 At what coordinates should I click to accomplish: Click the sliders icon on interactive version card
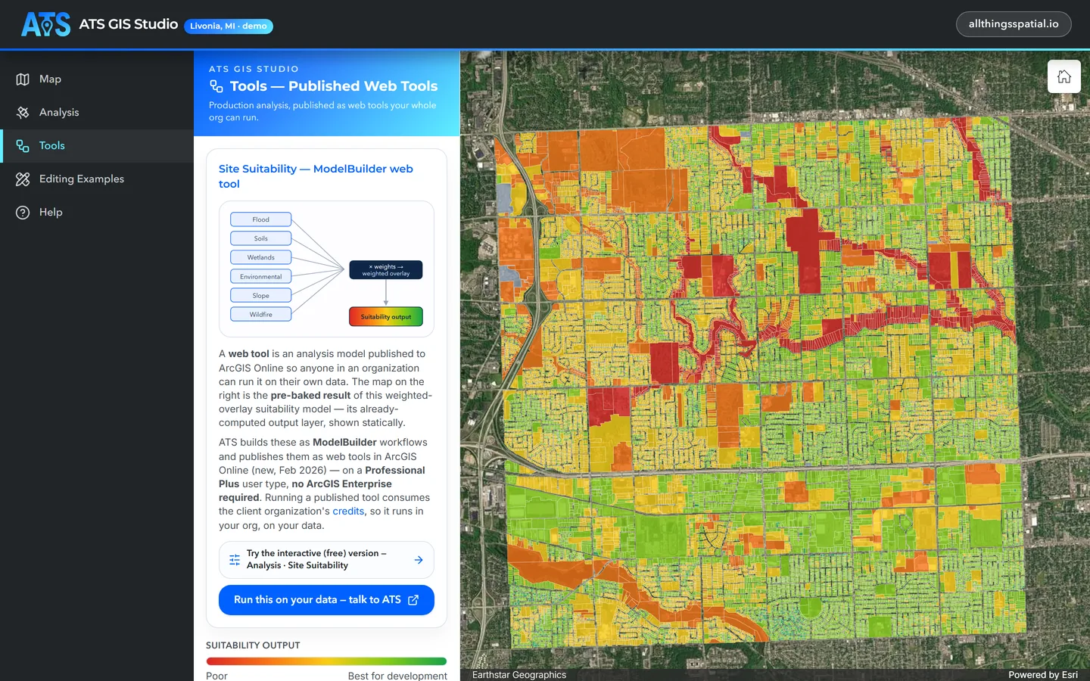click(235, 560)
